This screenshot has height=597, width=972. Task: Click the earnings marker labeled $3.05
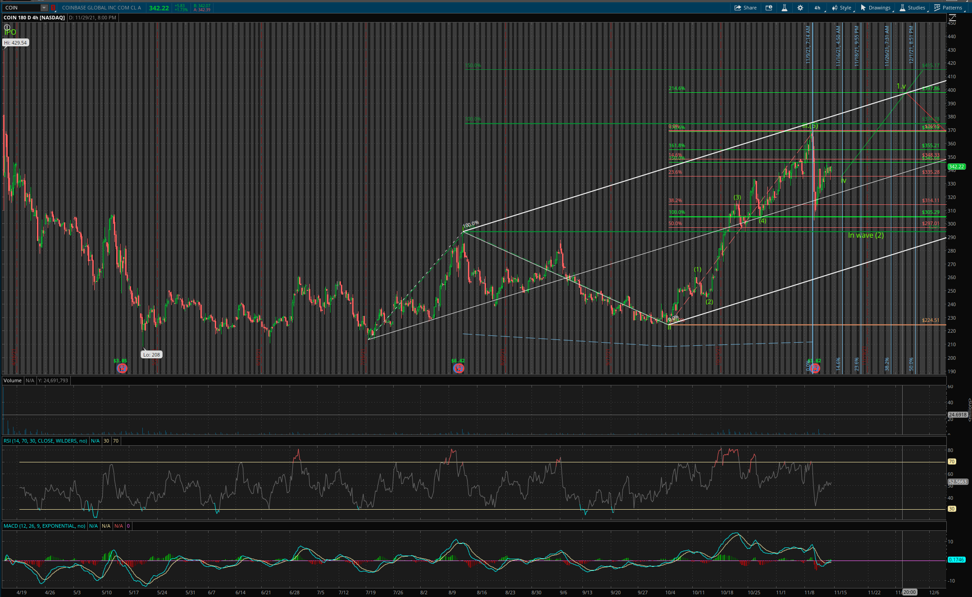pos(122,368)
